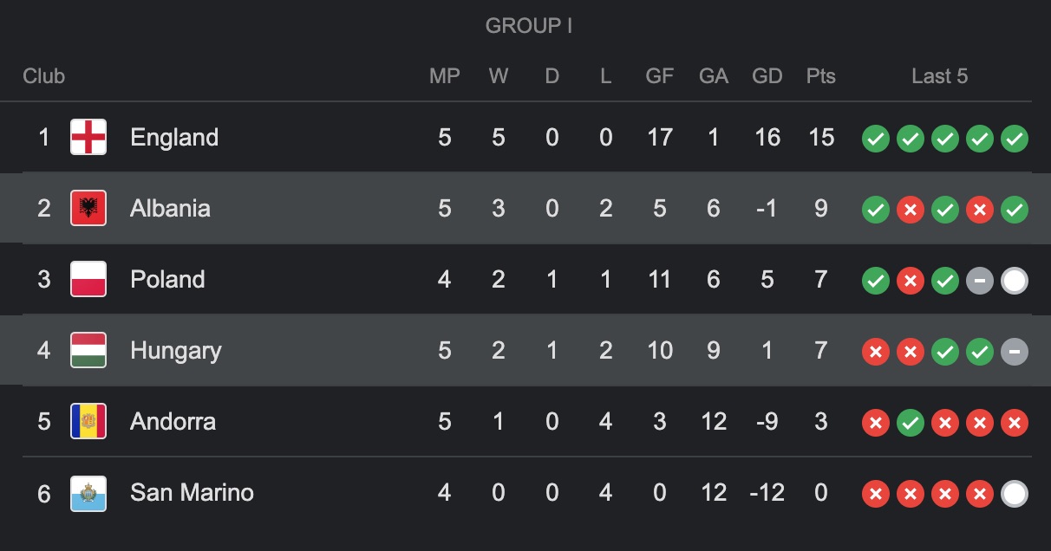Click the Last 5 column header
Screen dimensions: 1051x551
pos(939,76)
